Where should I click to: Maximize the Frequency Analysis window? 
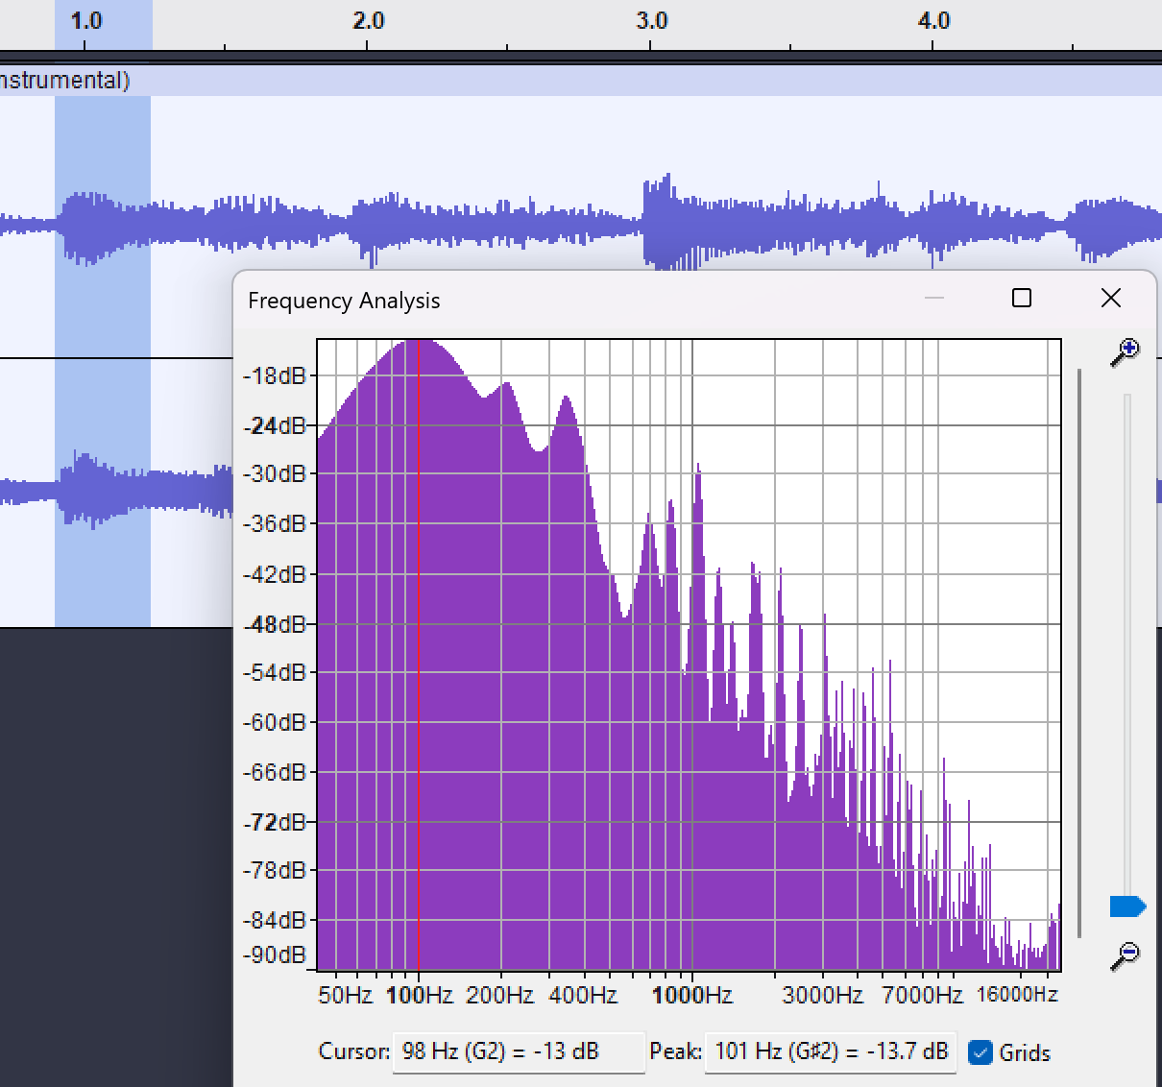pos(1022,299)
